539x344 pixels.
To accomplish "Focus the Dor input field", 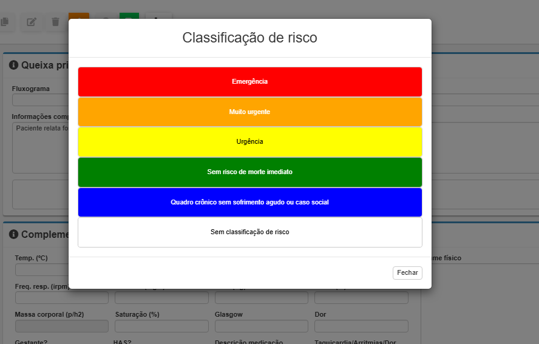I will point(361,326).
